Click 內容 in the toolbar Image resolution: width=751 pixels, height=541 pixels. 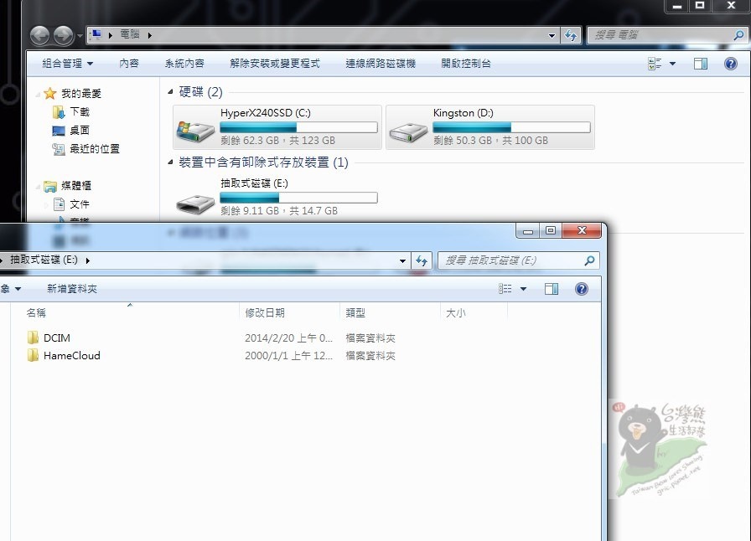click(x=129, y=64)
